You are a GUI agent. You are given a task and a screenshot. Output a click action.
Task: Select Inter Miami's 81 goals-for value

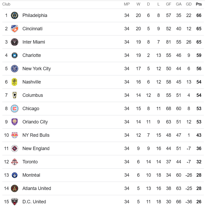[x=169, y=42]
